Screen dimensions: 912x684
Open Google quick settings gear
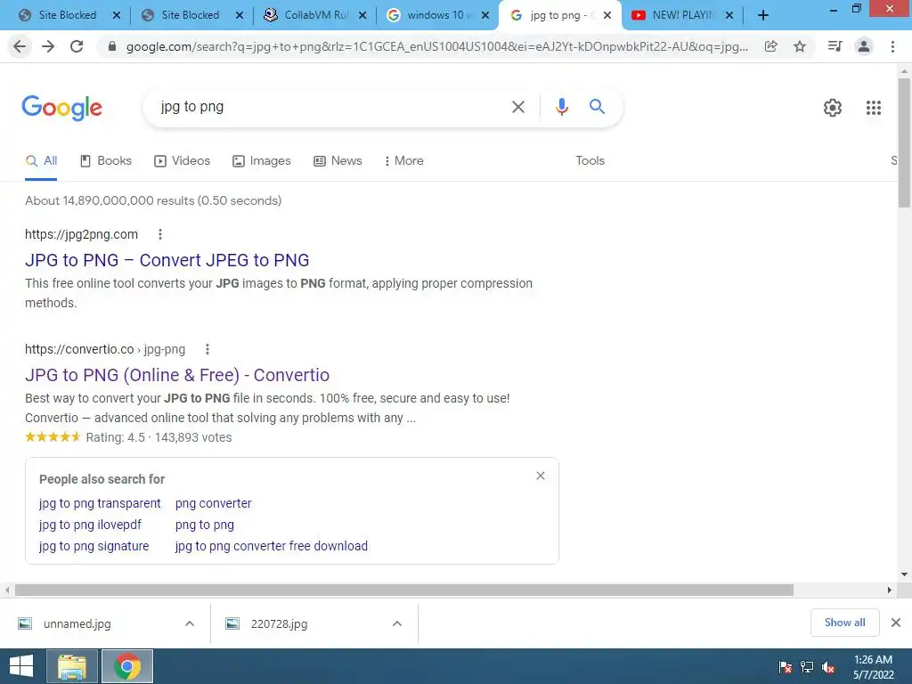click(833, 108)
